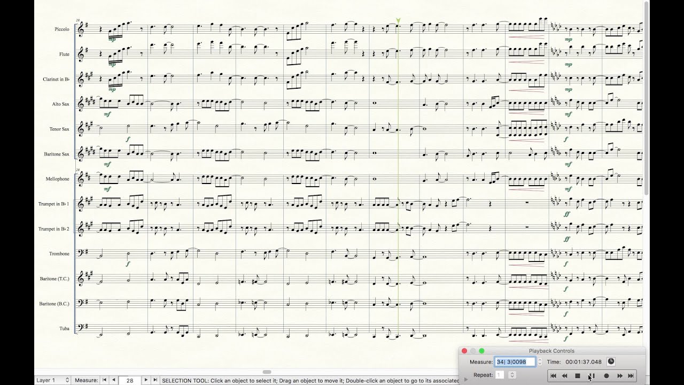Pause playback in Playback Controls

tap(592, 376)
